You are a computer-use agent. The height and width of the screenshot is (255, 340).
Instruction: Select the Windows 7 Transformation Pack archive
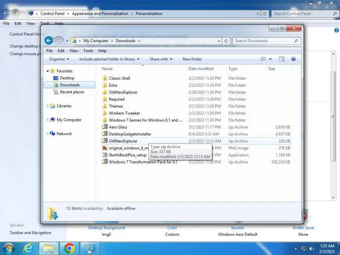tap(196, 162)
